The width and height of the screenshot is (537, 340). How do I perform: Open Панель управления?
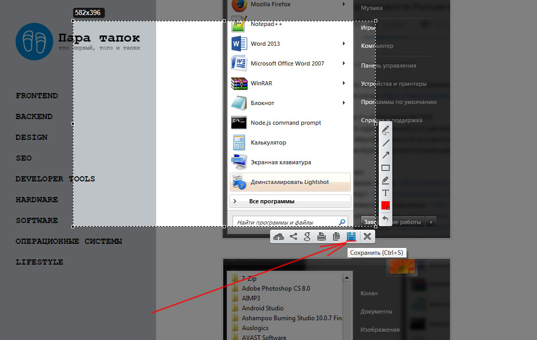(x=388, y=66)
